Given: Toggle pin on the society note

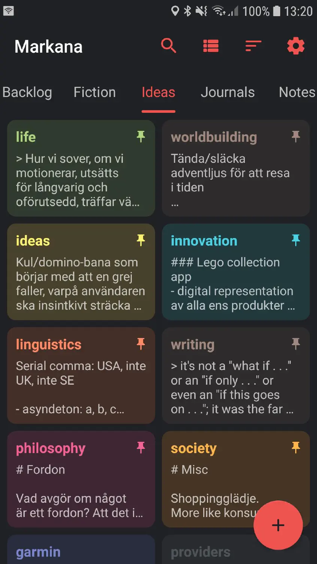Looking at the screenshot, I should pyautogui.click(x=296, y=447).
